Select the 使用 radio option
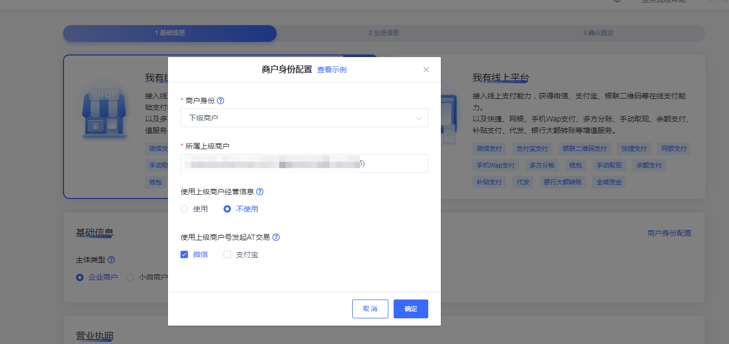The image size is (729, 344). click(x=184, y=209)
